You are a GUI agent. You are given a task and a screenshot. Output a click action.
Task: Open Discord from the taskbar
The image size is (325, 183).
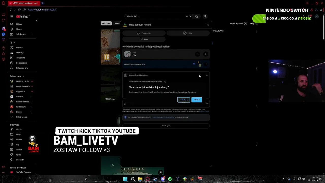coord(163,179)
